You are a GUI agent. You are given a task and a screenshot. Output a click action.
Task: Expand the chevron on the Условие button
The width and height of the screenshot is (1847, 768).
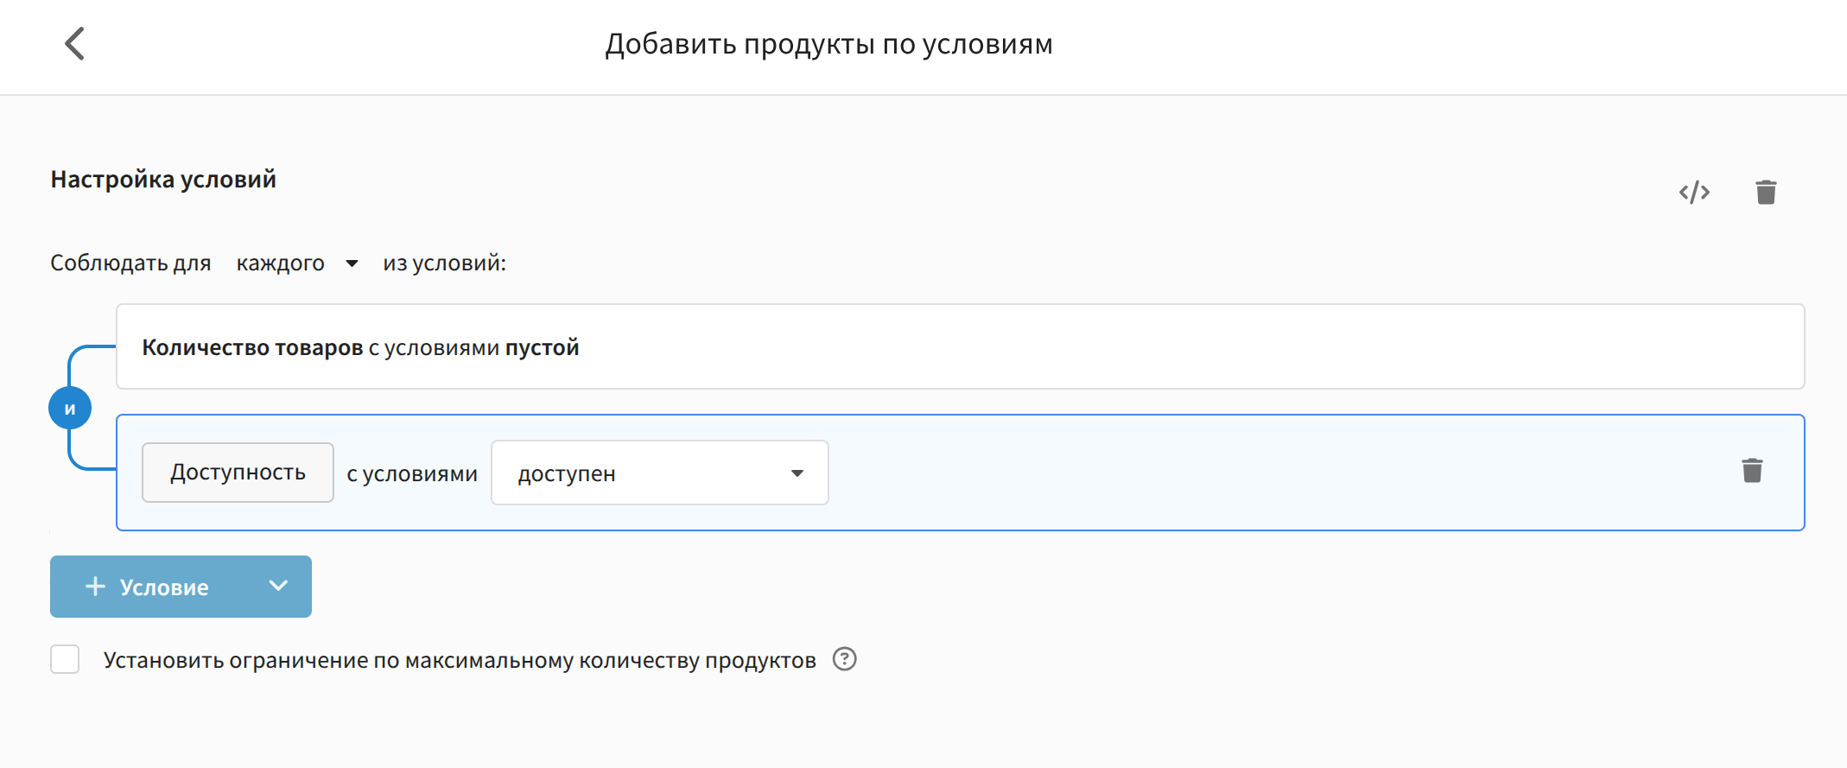pos(278,586)
